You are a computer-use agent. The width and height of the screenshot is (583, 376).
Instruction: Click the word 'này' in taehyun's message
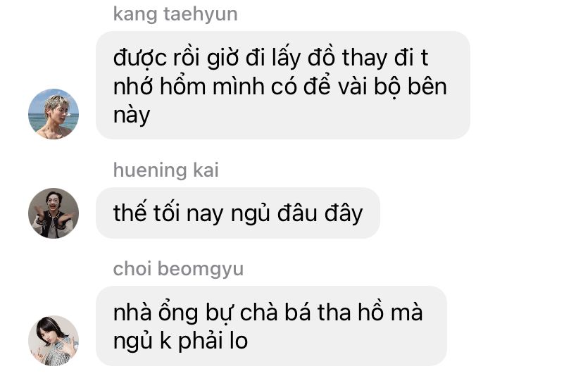(132, 115)
